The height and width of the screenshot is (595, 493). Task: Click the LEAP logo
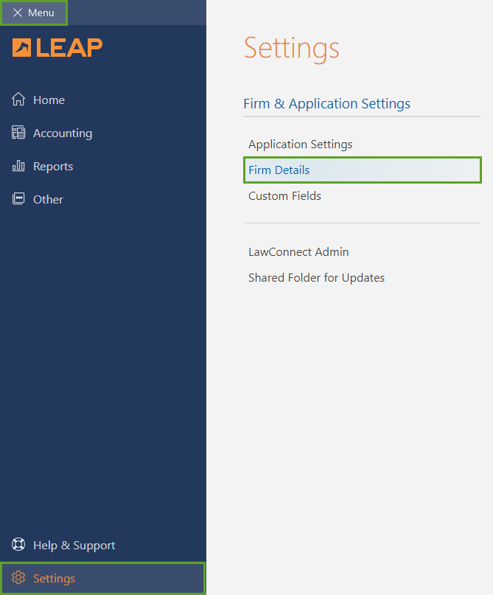pyautogui.click(x=57, y=48)
